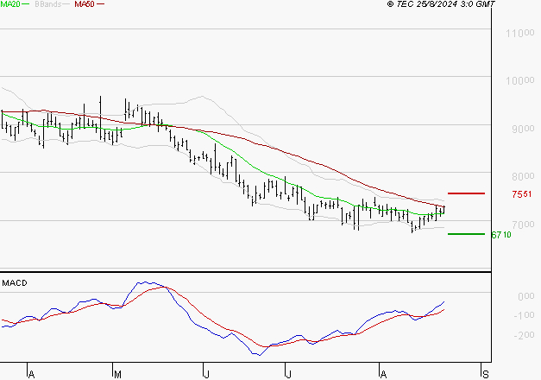Click the red resistance value 7551
The image size is (541, 380).
[x=522, y=194]
